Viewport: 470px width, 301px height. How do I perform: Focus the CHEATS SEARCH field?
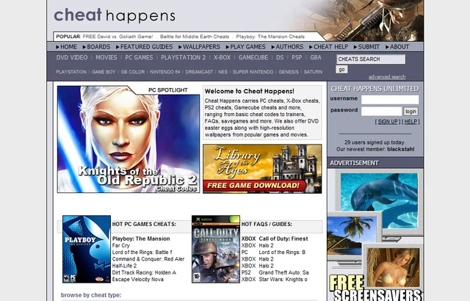[371, 59]
